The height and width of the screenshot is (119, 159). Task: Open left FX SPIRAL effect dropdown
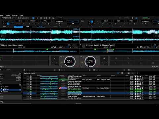[46, 21]
